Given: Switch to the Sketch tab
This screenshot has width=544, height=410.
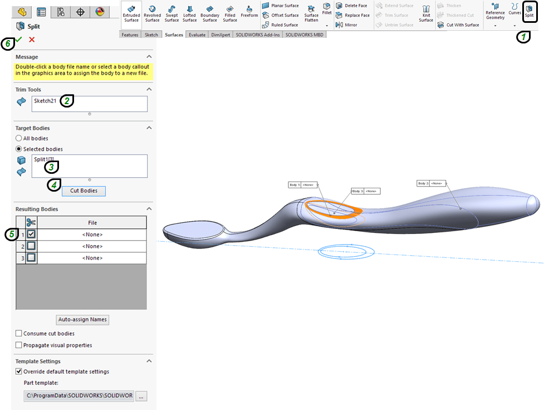Looking at the screenshot, I should (x=151, y=35).
